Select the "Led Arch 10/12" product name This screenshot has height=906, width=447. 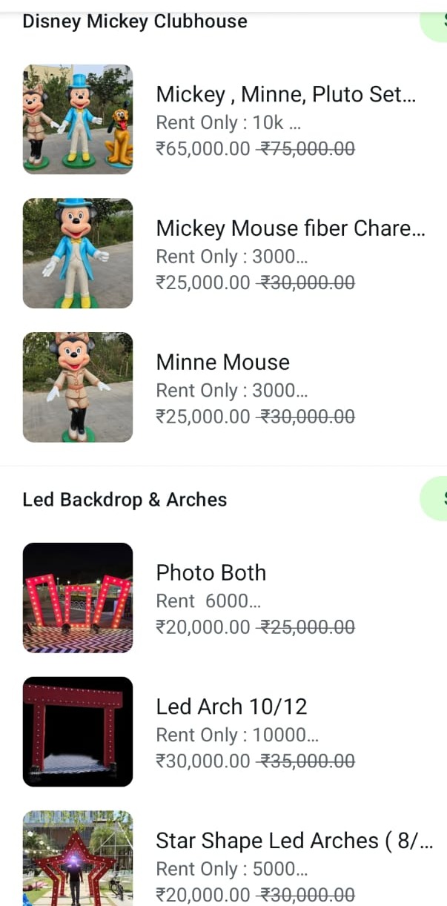pos(231,707)
